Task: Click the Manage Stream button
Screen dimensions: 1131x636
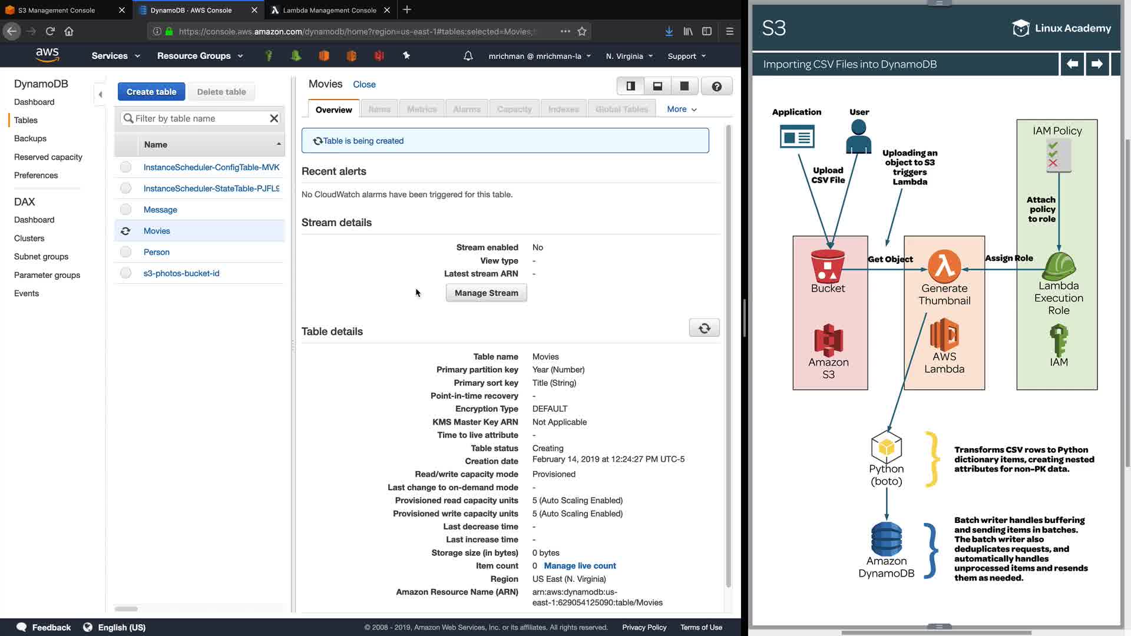Action: click(x=486, y=293)
